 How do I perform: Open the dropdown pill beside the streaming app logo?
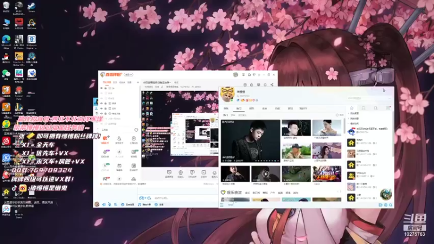click(x=129, y=75)
